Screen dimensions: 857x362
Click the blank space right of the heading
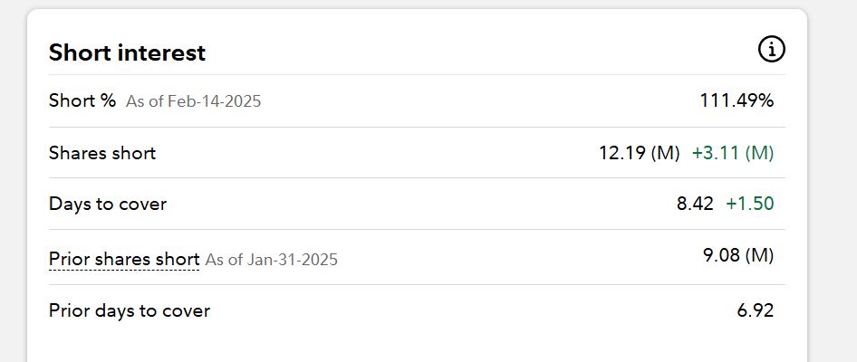(x=480, y=52)
